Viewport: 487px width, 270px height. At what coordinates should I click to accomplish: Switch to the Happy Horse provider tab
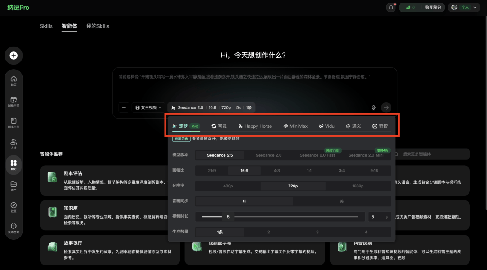255,126
